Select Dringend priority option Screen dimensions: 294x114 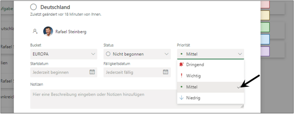(210, 65)
